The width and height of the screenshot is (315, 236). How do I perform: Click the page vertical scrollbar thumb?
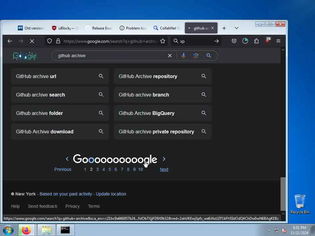click(283, 194)
